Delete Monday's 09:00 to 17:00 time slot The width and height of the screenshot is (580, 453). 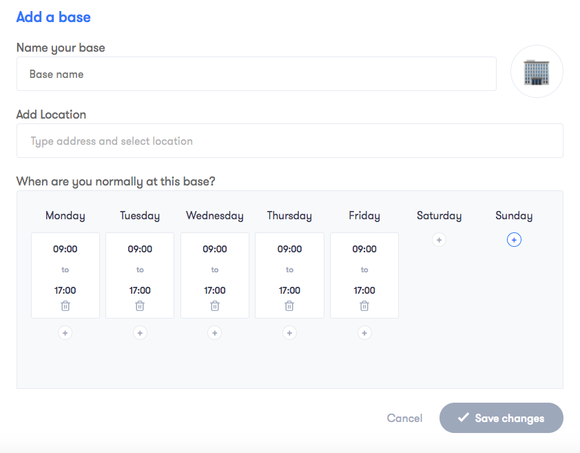[x=65, y=305]
